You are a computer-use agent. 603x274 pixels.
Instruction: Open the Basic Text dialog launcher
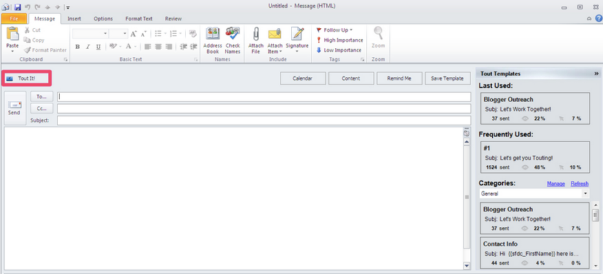[196, 59]
